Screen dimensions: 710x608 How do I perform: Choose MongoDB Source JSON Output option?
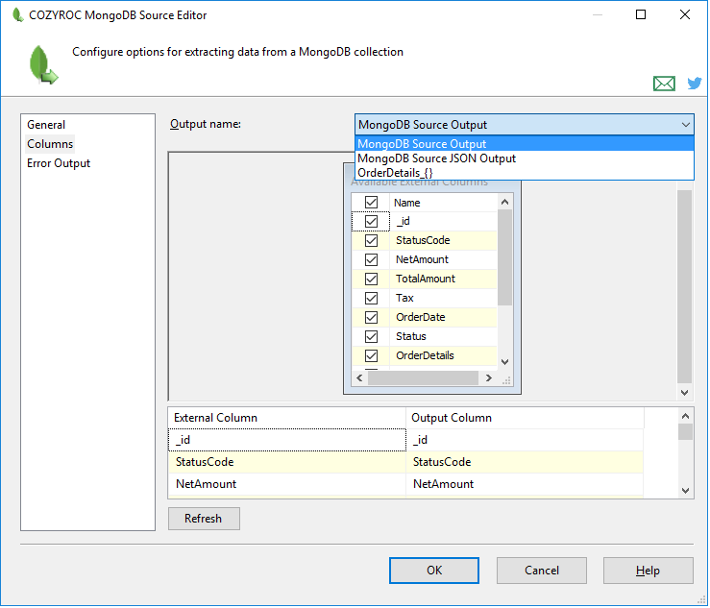click(x=436, y=158)
